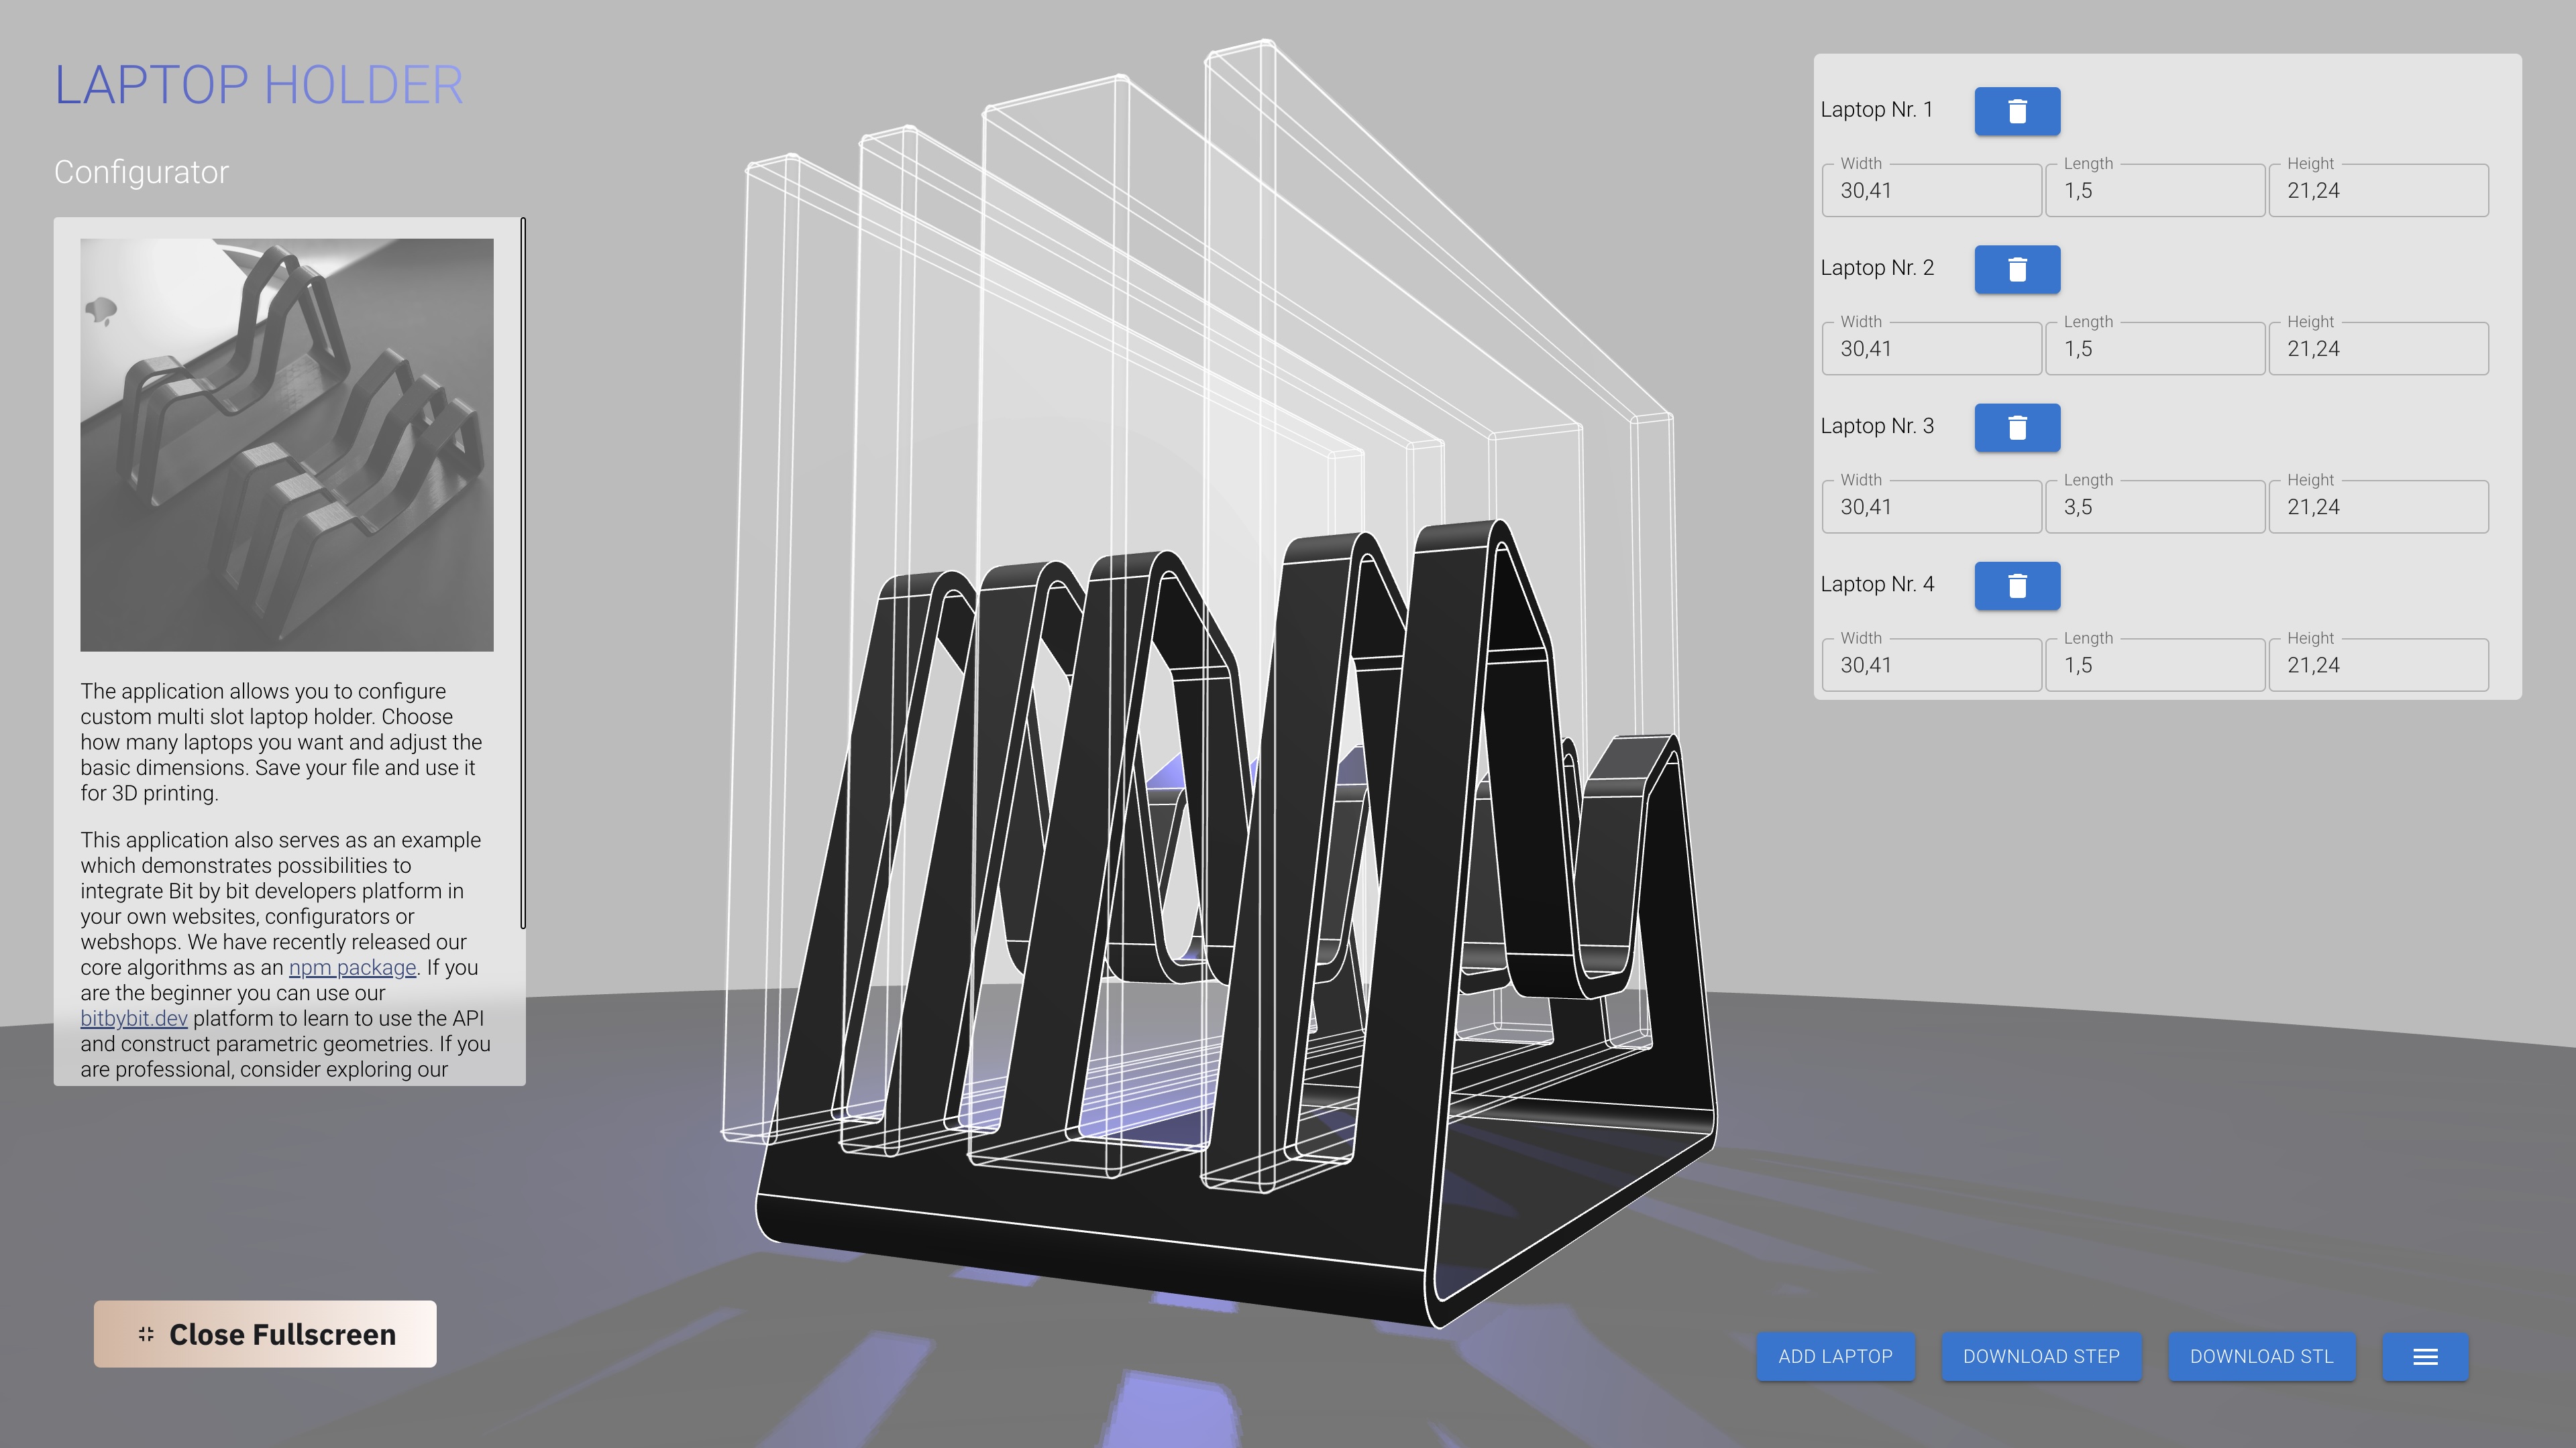
Task: Edit Width field of Laptop Nr. 4
Action: coord(1931,664)
